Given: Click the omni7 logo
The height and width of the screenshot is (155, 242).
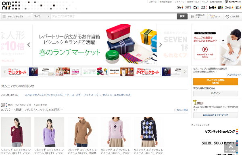Looking at the screenshot, I should (6, 6).
